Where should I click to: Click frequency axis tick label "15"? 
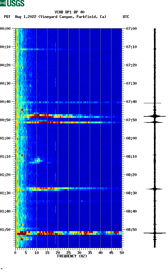point(47,253)
